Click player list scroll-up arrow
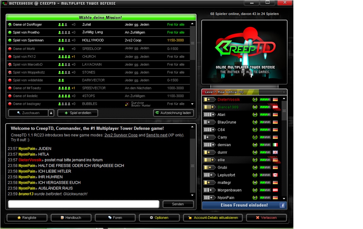 point(284,99)
